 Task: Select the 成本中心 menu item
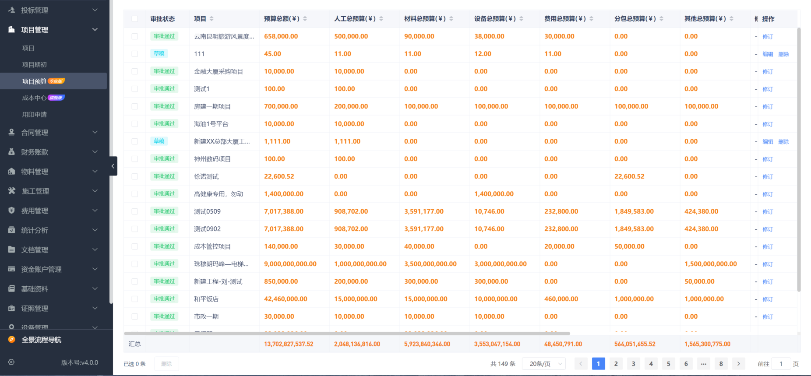(34, 98)
